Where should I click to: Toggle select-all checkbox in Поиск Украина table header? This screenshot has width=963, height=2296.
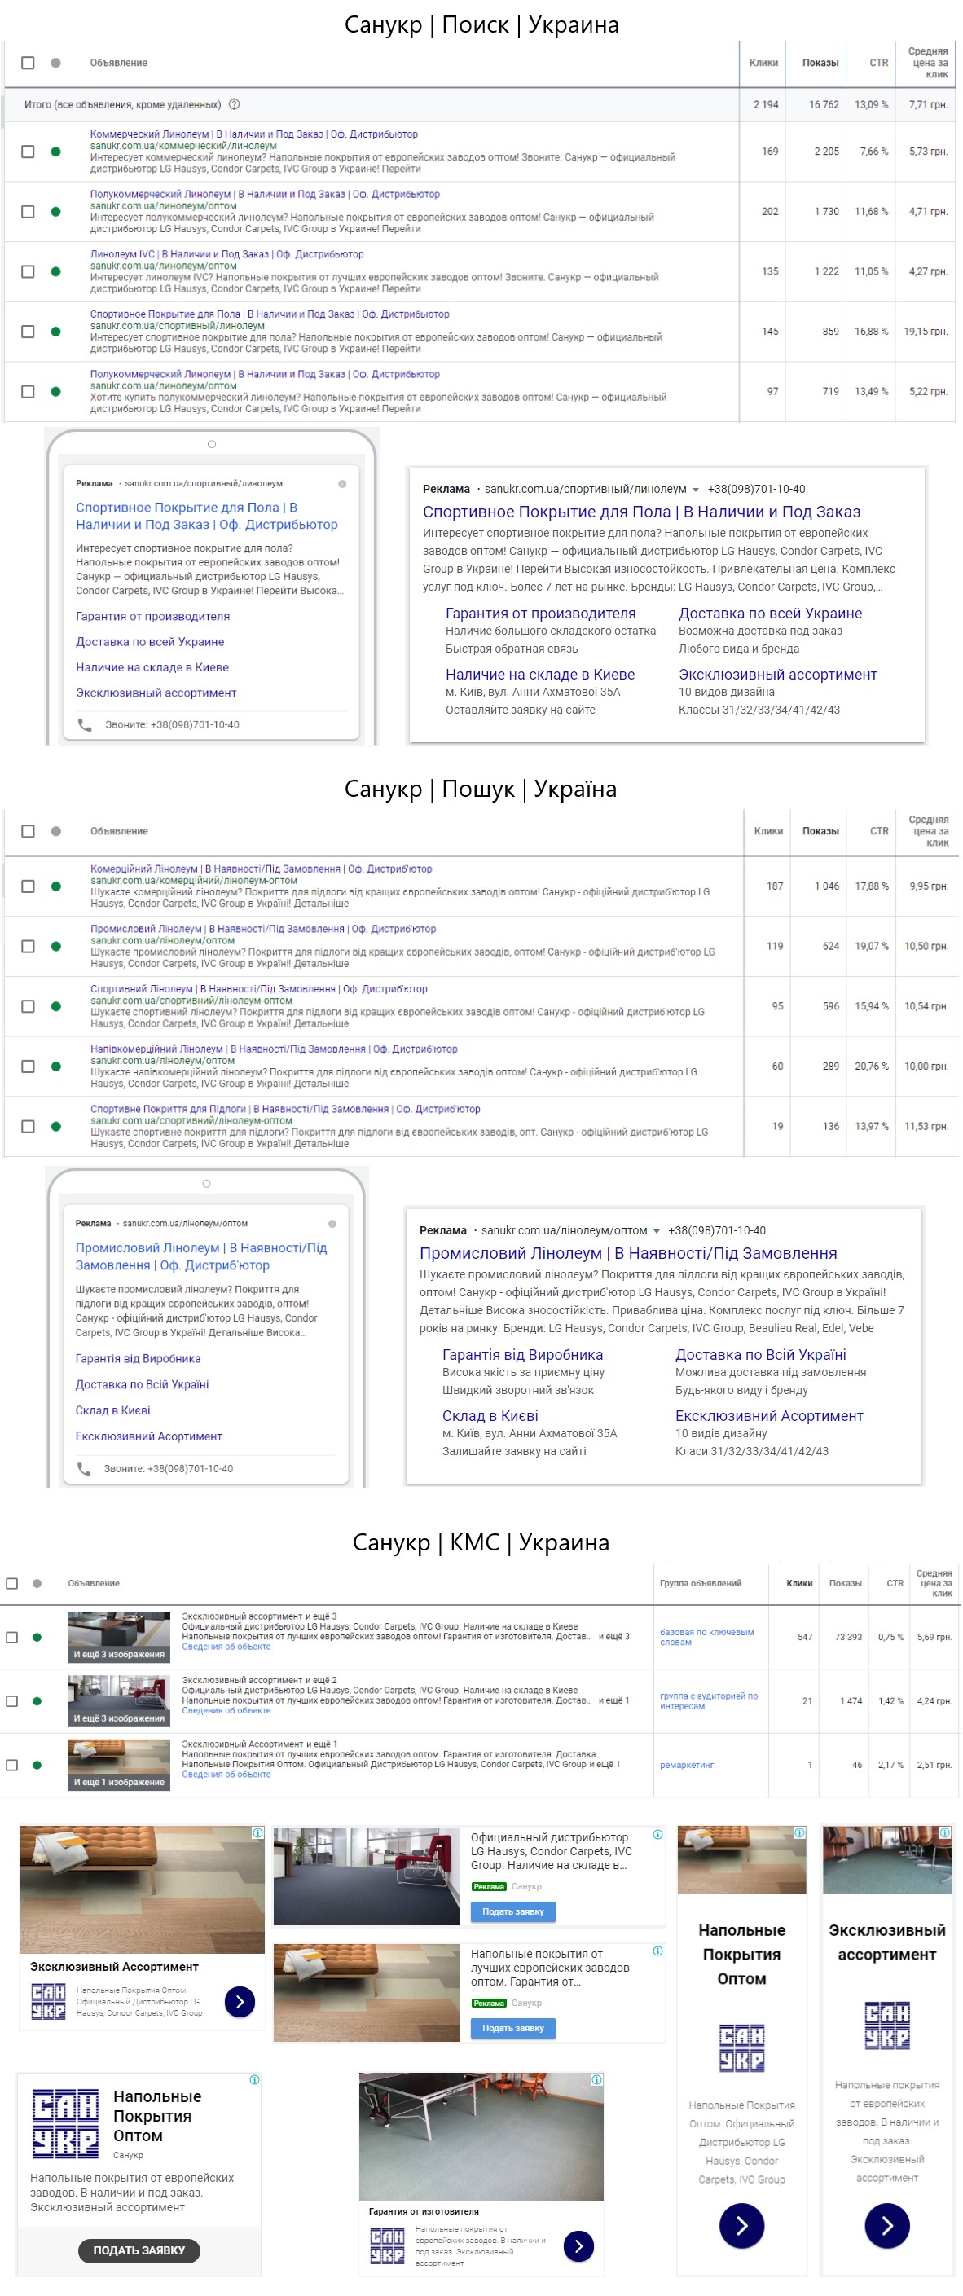28,64
